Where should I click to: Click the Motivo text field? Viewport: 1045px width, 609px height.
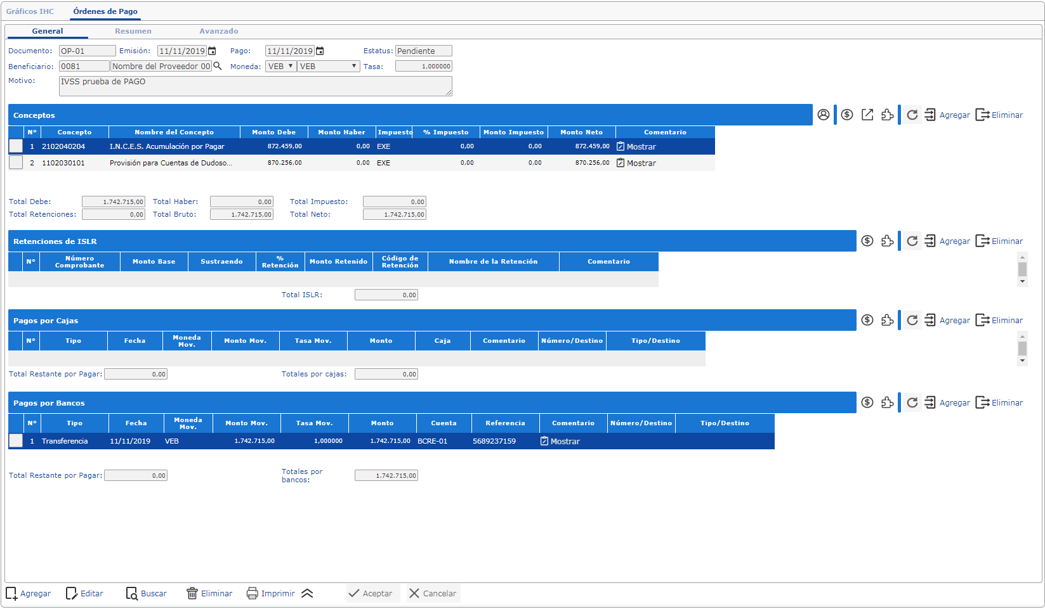pyautogui.click(x=255, y=86)
